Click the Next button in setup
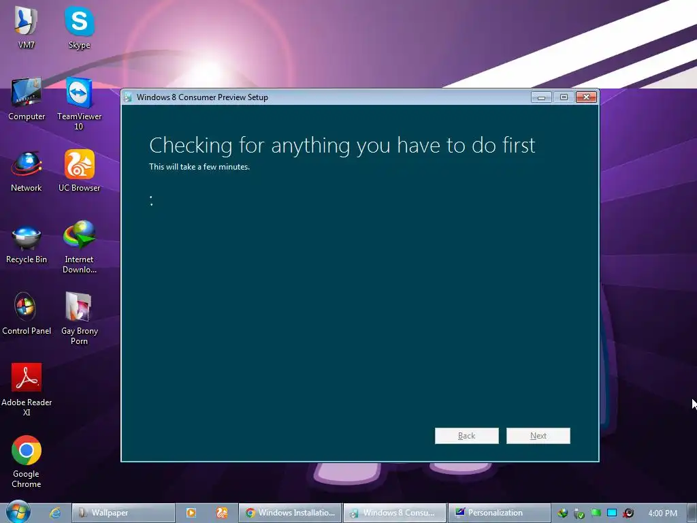Viewport: 697px width, 523px height. (538, 436)
